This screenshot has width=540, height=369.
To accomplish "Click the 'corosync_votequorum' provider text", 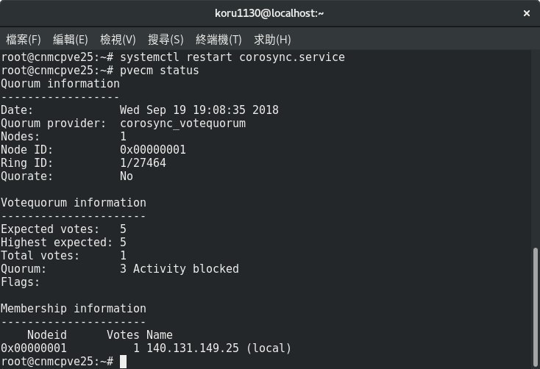I will (x=183, y=123).
